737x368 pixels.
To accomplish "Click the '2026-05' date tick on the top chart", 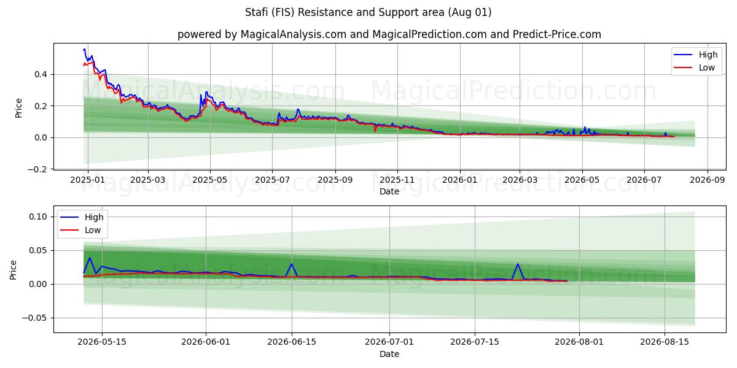I will click(582, 180).
